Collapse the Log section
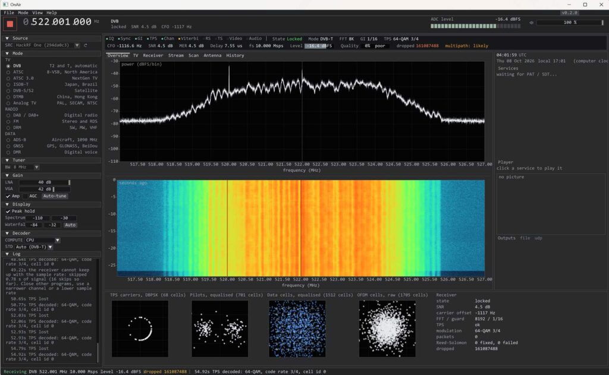This screenshot has width=609, height=375. [7, 254]
